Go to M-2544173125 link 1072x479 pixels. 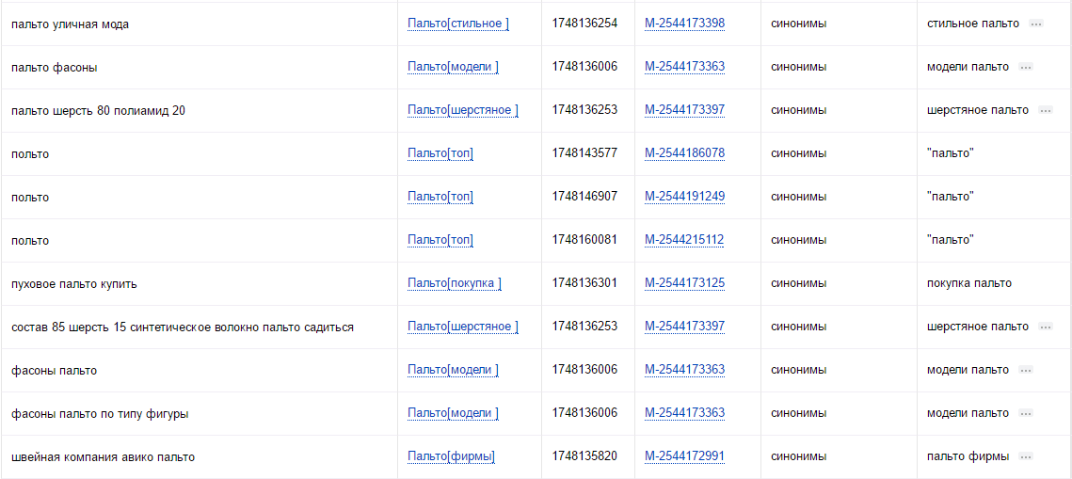684,283
